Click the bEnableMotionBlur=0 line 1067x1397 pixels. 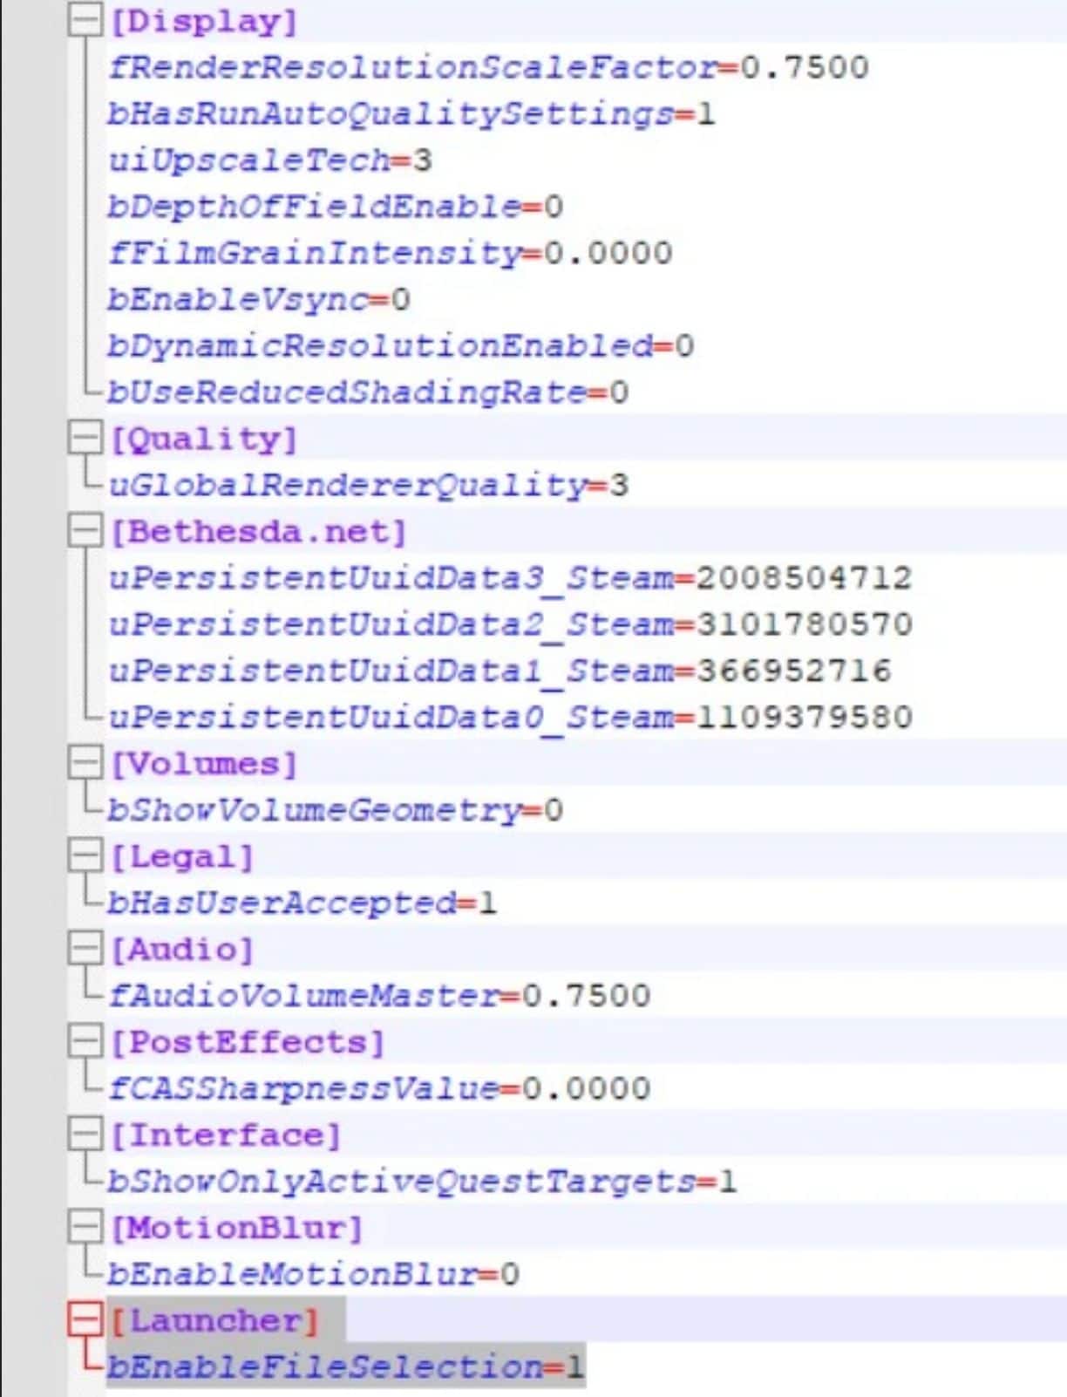point(312,1275)
